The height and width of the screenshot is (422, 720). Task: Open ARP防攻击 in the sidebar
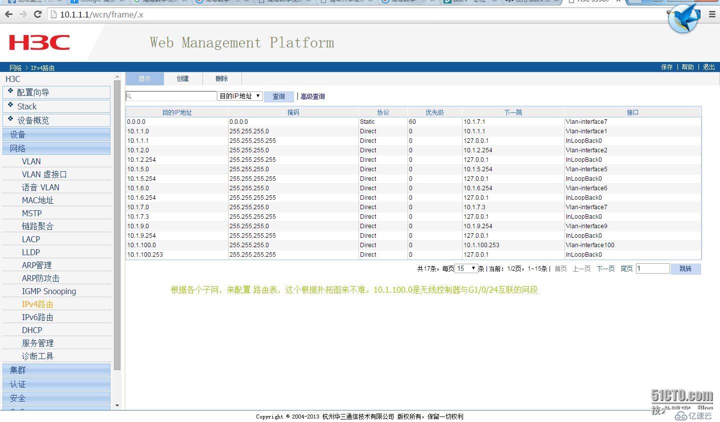coord(40,278)
